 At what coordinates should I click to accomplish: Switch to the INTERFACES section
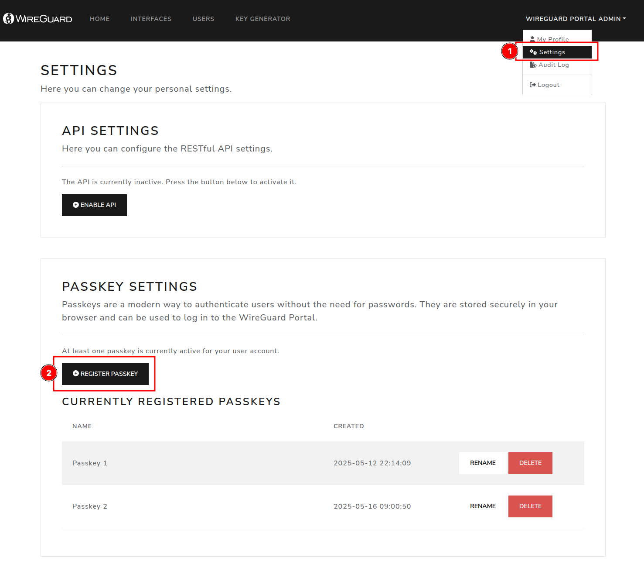151,19
